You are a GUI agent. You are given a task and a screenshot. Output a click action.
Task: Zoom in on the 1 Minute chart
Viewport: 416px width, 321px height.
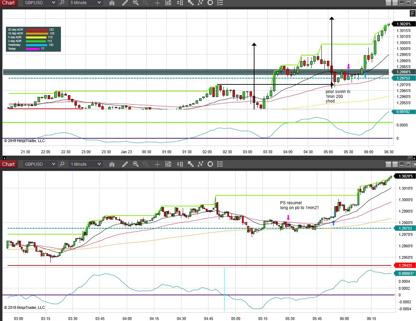point(135,164)
